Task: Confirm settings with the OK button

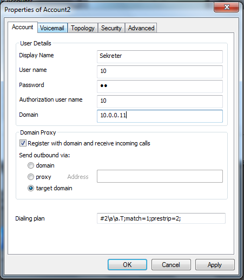Action: tap(127, 265)
